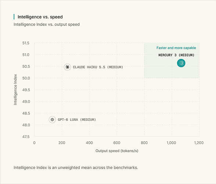Click the 1,000 tick on the x-axis
This screenshot has height=184, width=216.
click(x=171, y=143)
